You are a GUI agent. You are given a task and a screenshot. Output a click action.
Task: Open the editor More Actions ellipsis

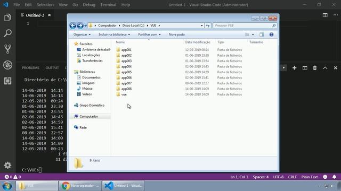pos(336,15)
